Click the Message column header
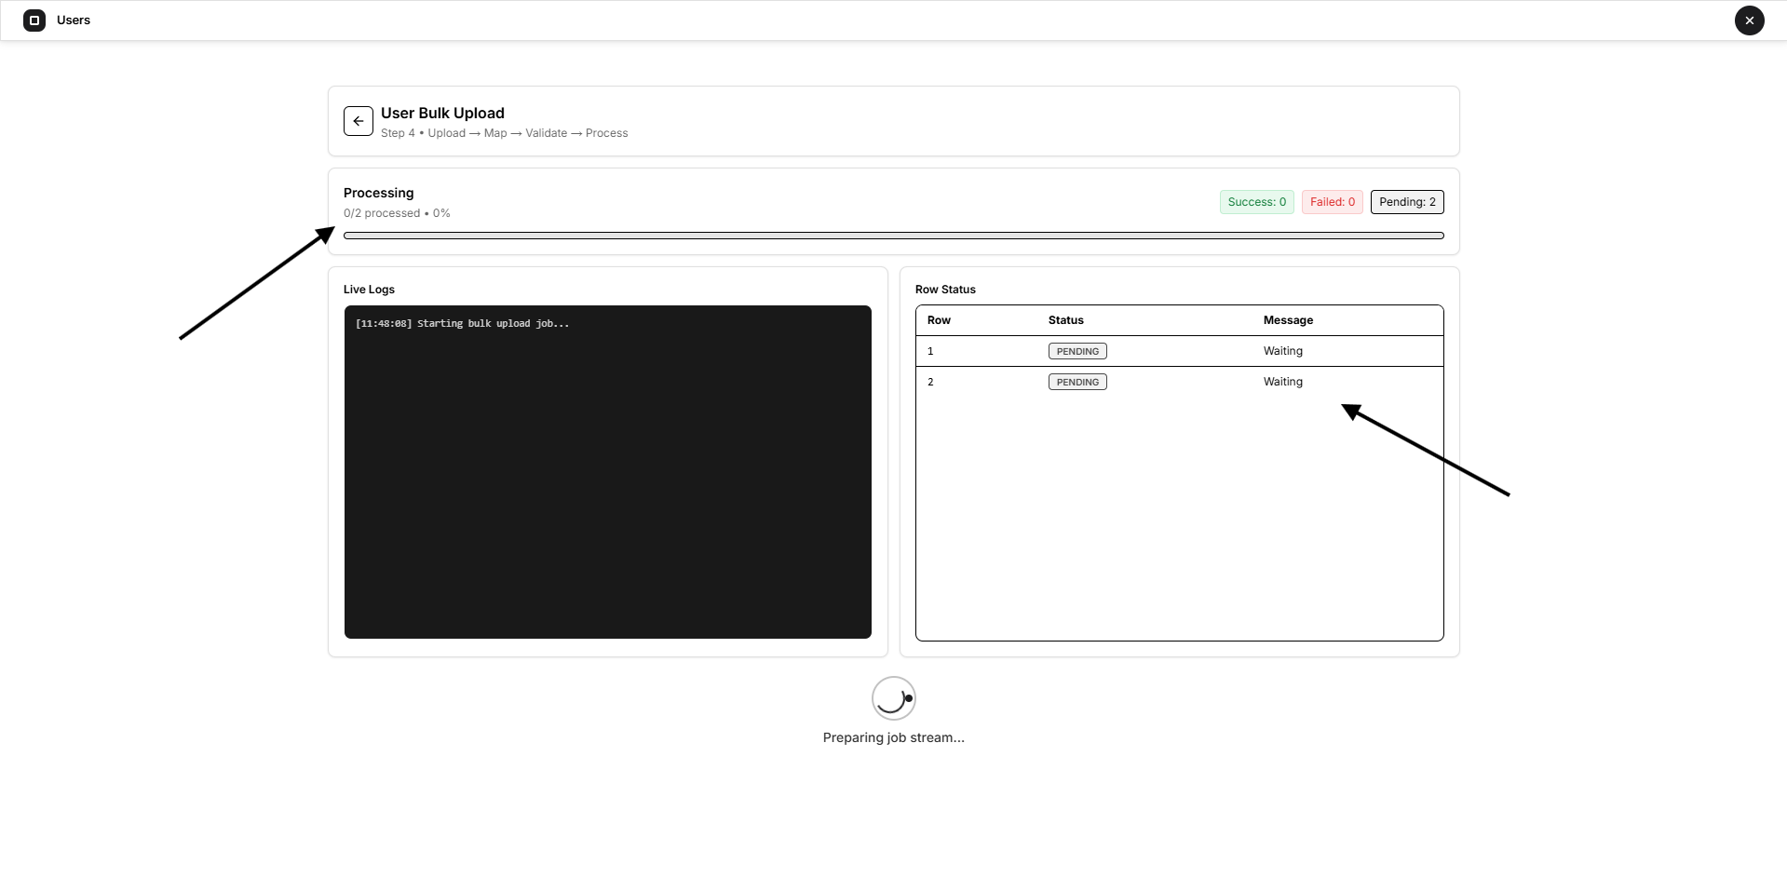Viewport: 1787px width, 878px height. coord(1288,320)
